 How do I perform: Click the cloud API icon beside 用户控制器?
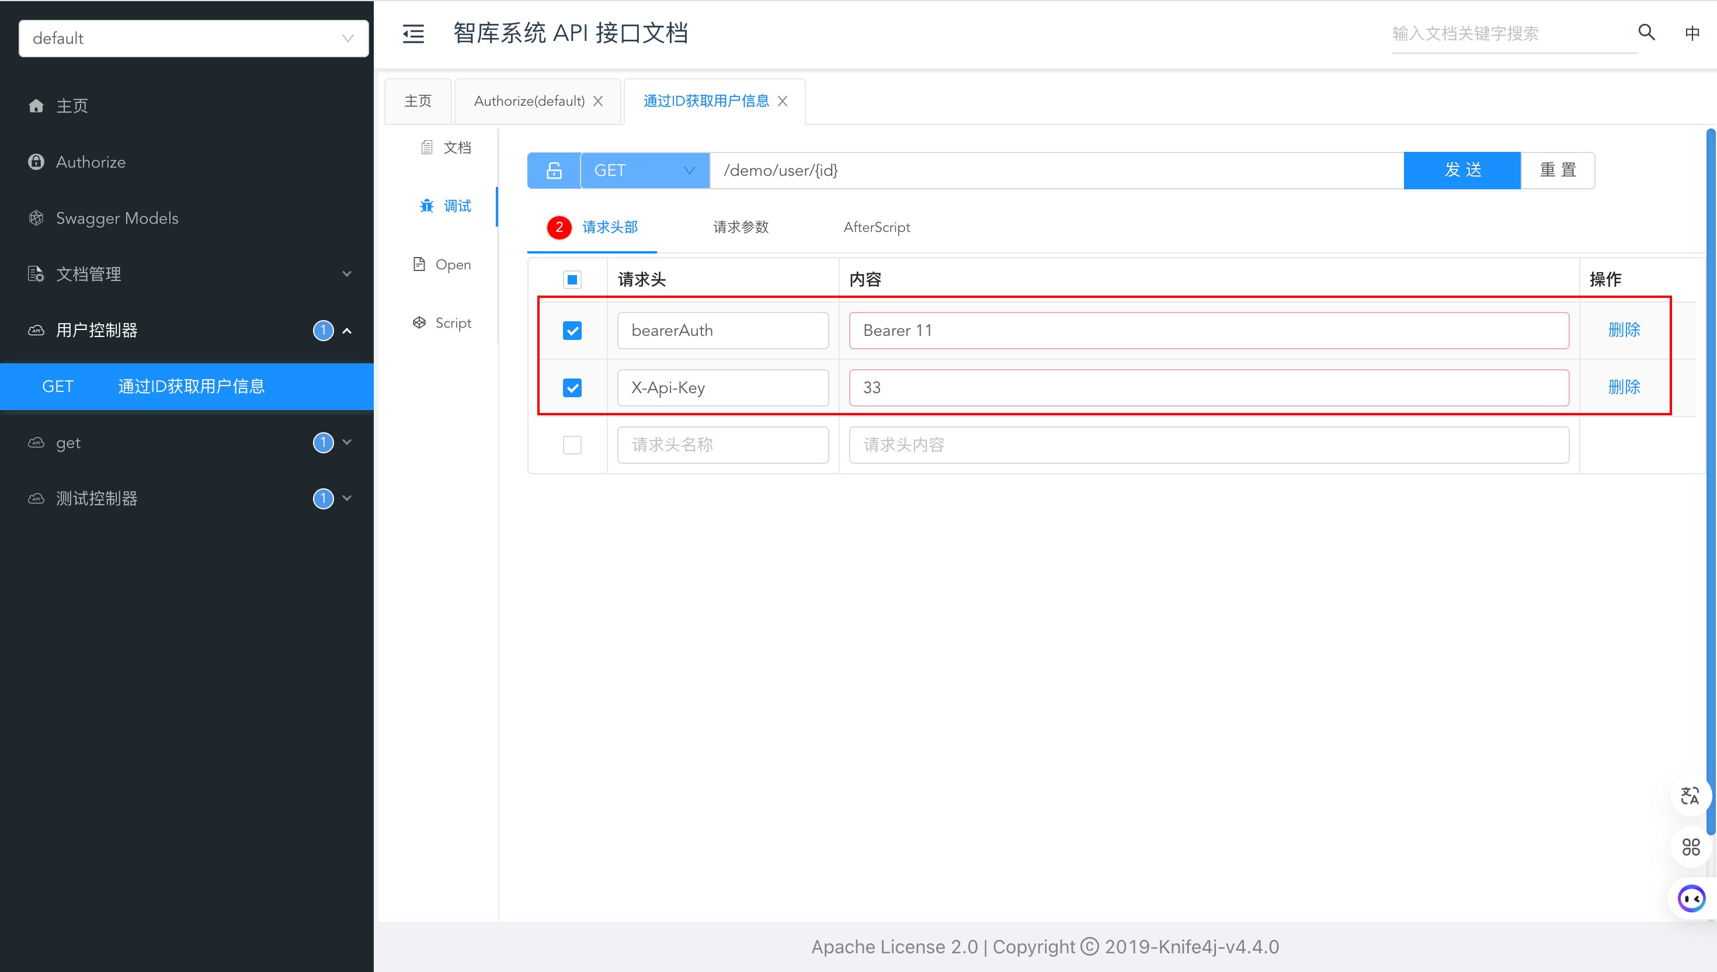click(x=36, y=330)
